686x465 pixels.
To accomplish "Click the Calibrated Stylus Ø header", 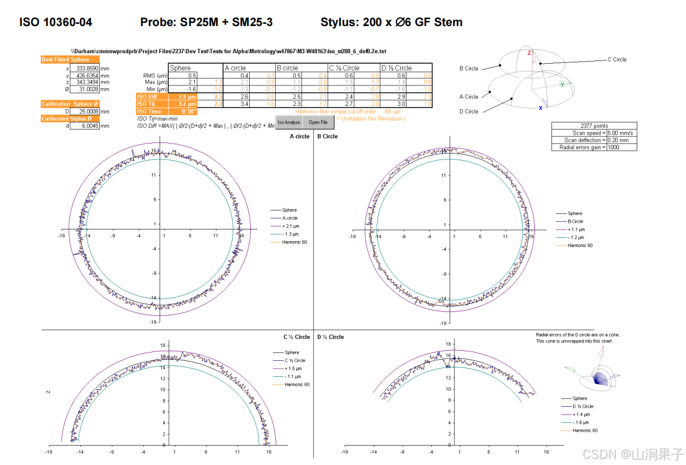I will (70, 119).
